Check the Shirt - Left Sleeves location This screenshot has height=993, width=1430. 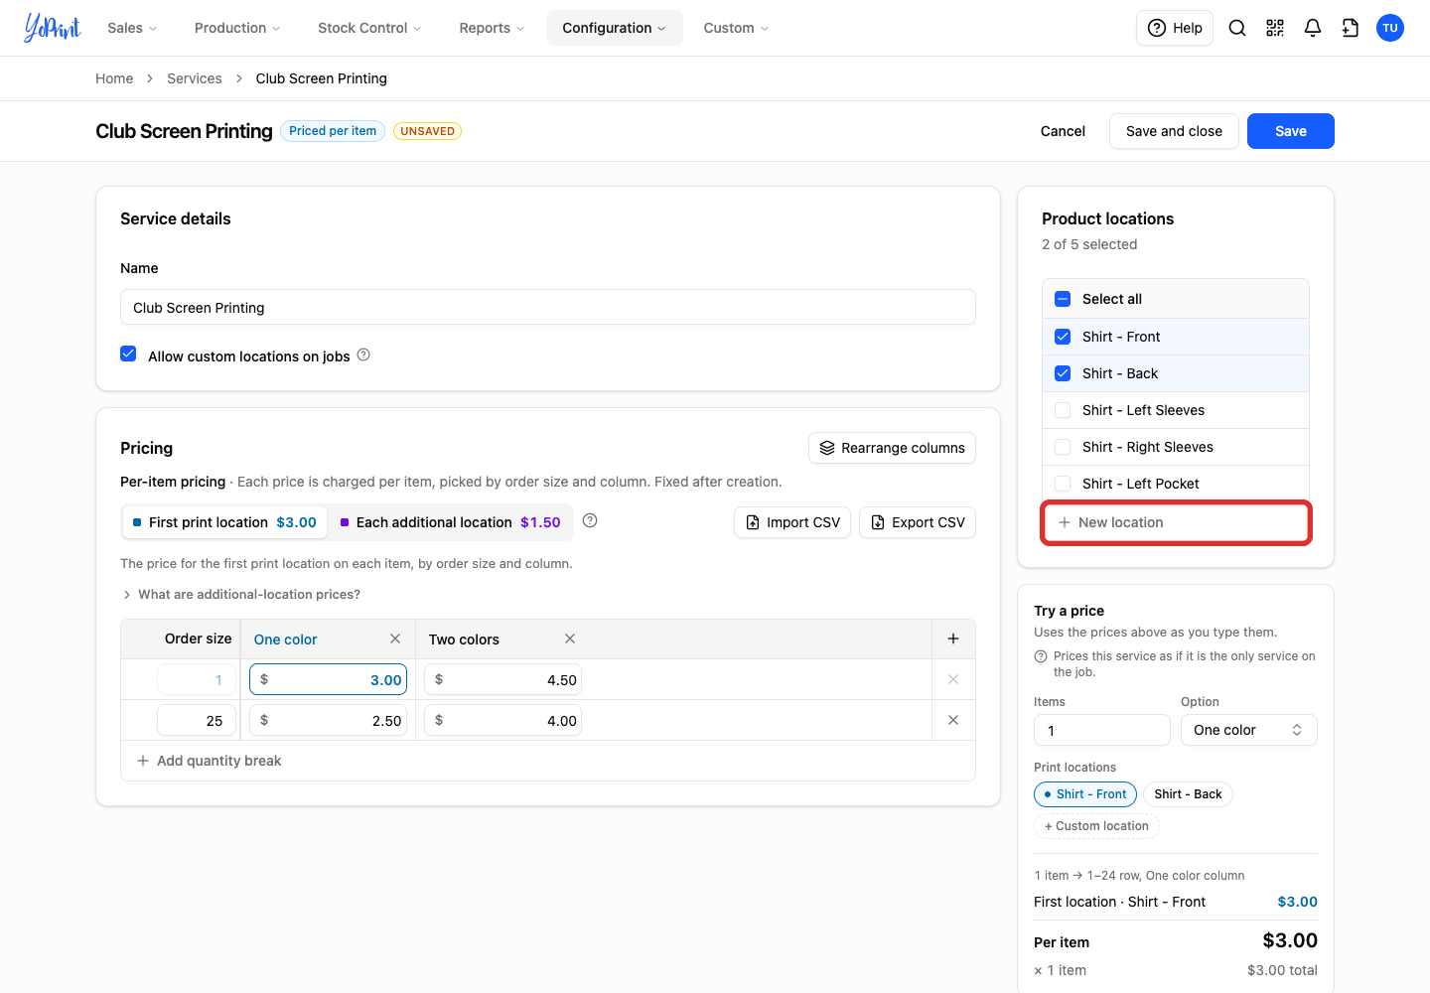[x=1063, y=410]
